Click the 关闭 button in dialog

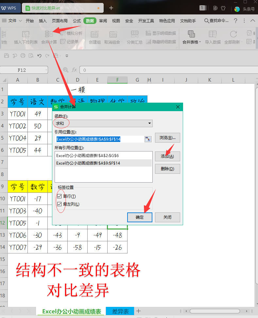[167, 217]
